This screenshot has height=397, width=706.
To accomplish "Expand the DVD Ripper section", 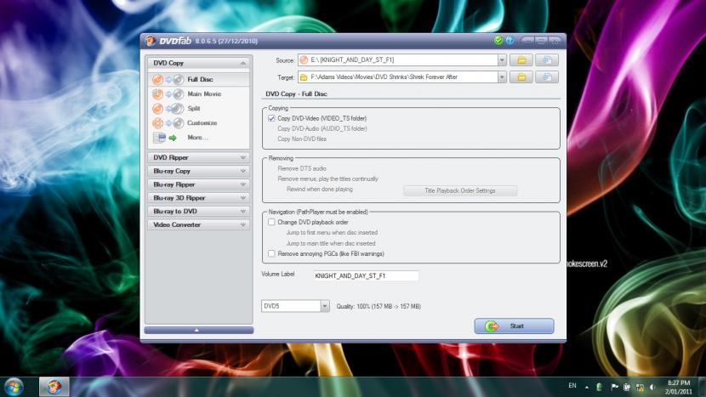I will (x=199, y=157).
